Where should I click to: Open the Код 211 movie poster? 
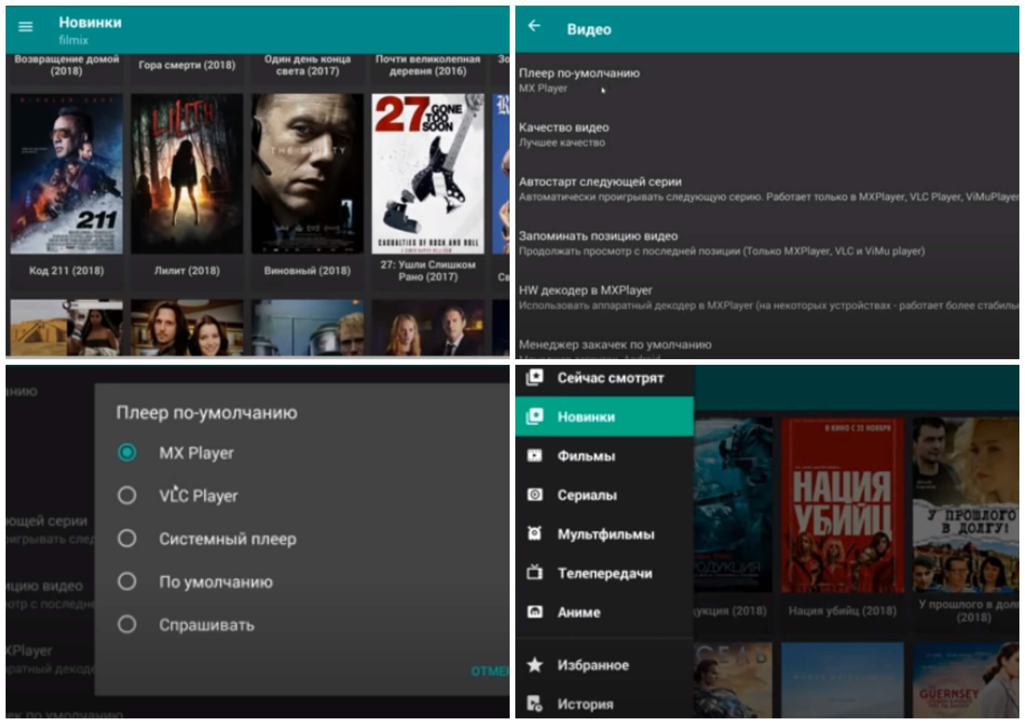point(67,174)
